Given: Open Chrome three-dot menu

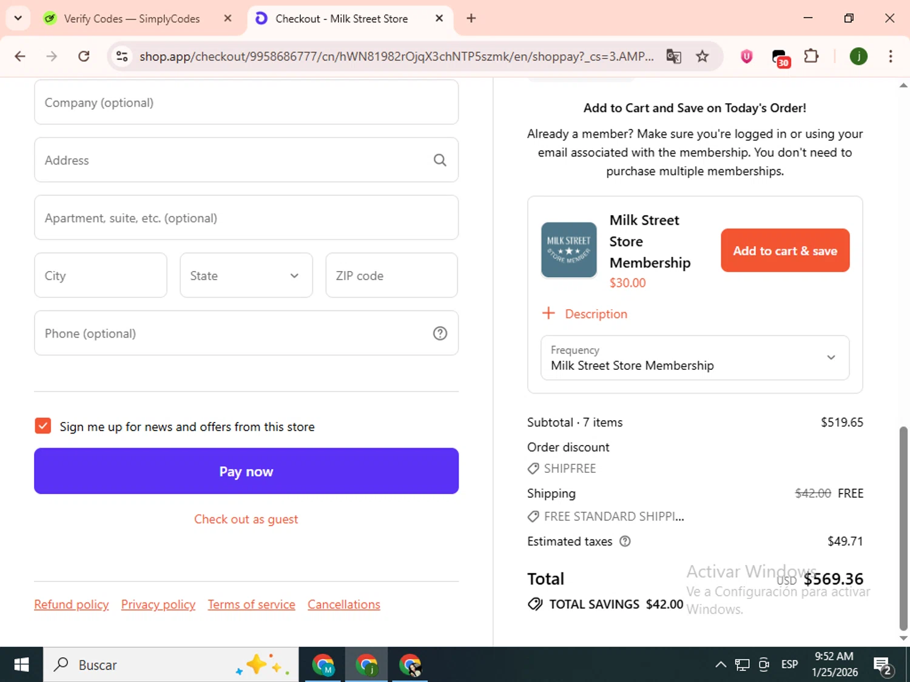Looking at the screenshot, I should click(890, 56).
